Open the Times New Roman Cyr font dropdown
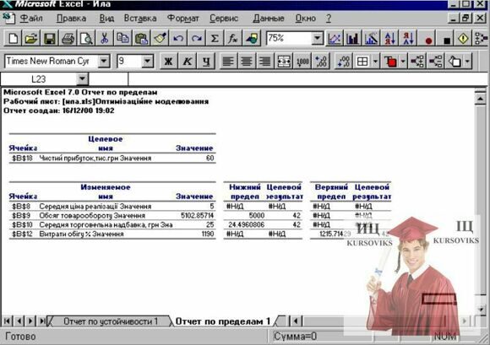The width and height of the screenshot is (490, 345). [104, 61]
